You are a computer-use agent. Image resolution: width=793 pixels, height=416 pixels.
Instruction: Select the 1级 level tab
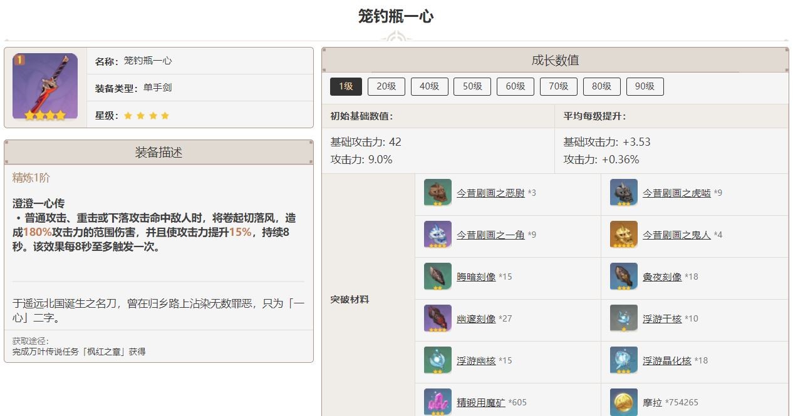(x=346, y=86)
